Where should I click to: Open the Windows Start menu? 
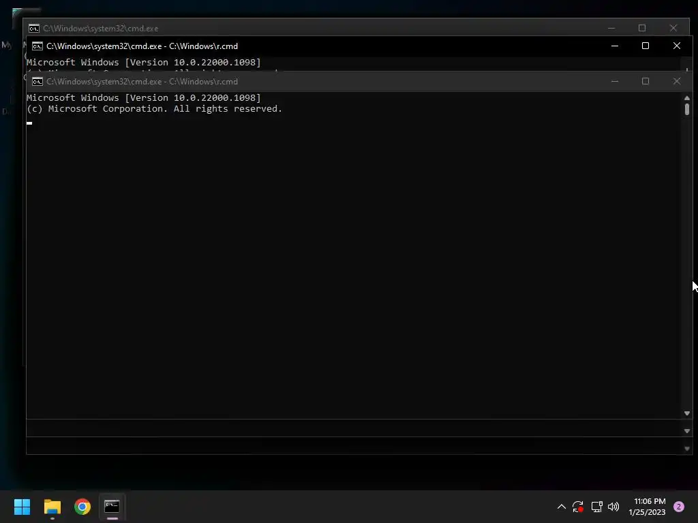(x=22, y=507)
